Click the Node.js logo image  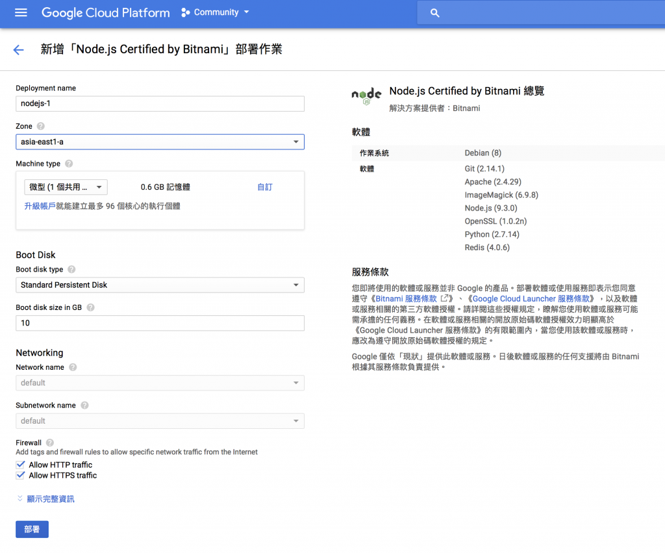tap(366, 96)
